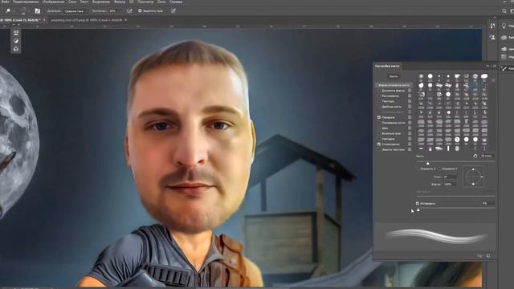The height and width of the screenshot is (289, 514).
Task: Open the Редактирование menu
Action: pyautogui.click(x=26, y=2)
